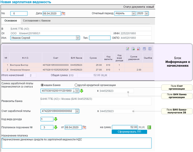The height and width of the screenshot is (152, 193).
Task: Open calendar beside the payment order date
Action: [x=84, y=127]
